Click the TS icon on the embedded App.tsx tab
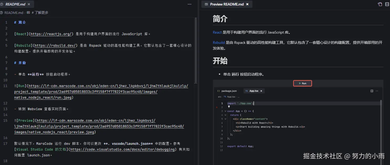Screen dimensions: 390x165 click(246, 91)
